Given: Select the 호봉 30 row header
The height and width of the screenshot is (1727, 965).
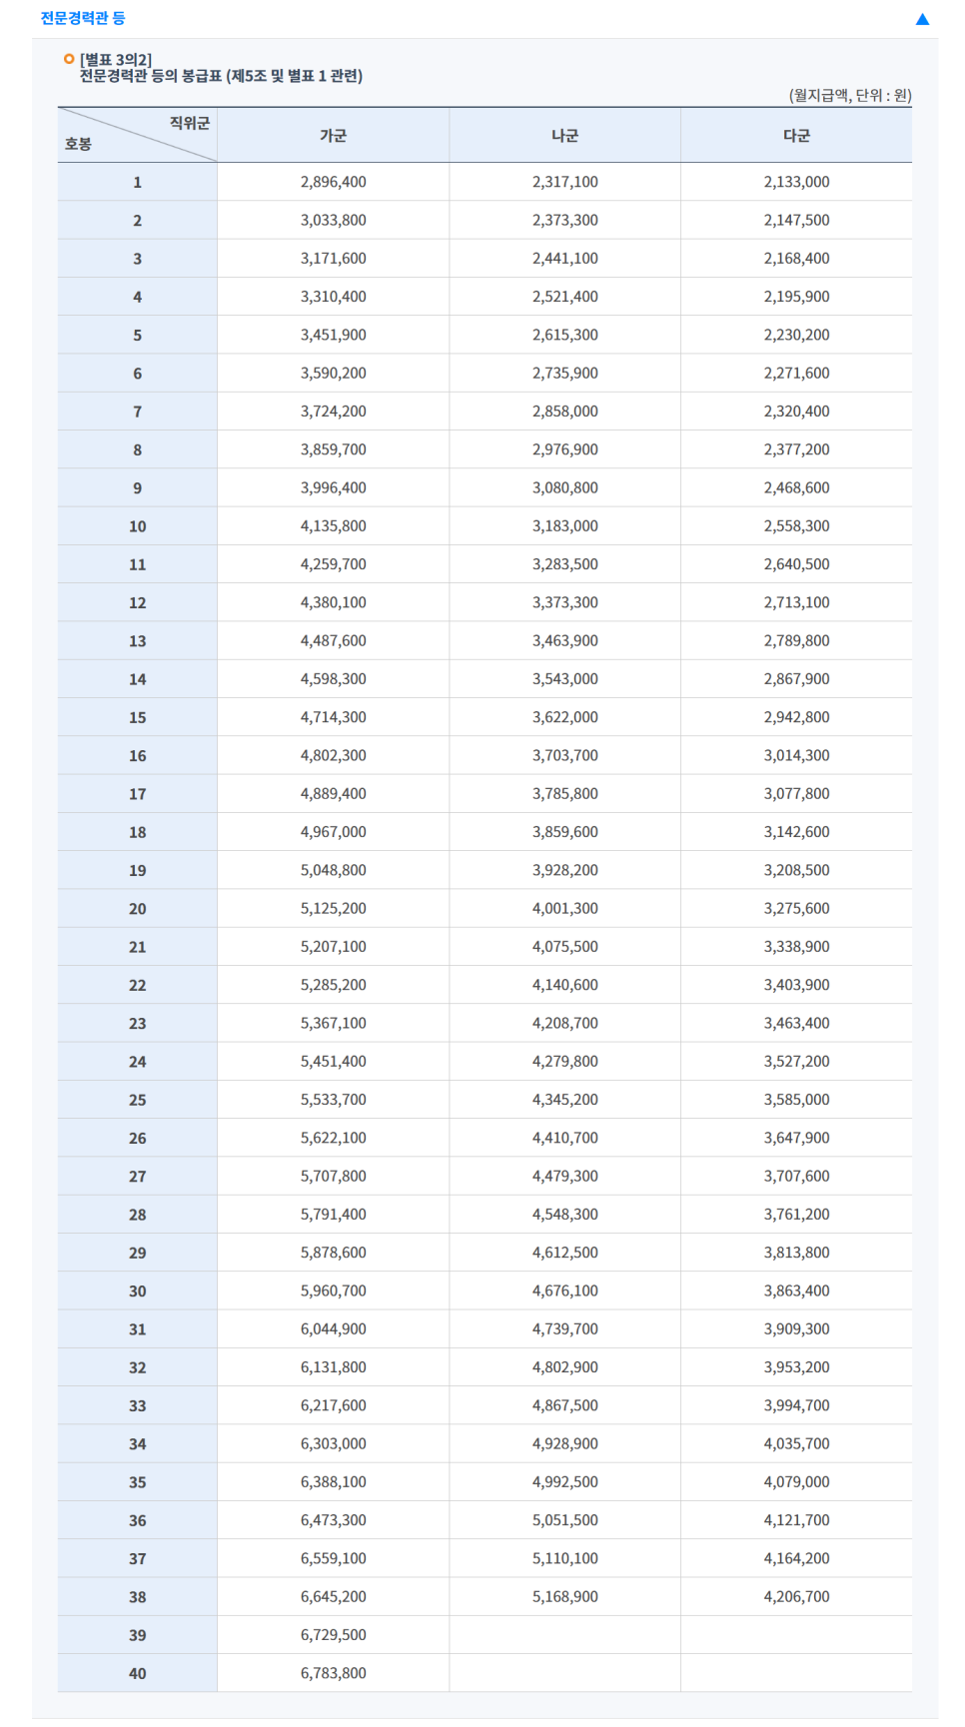Looking at the screenshot, I should pyautogui.click(x=138, y=1292).
